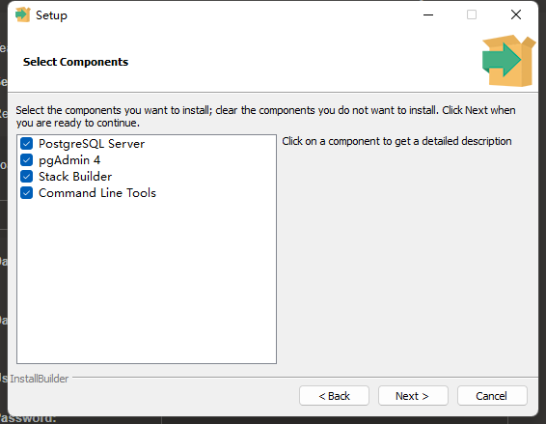The height and width of the screenshot is (424, 546).
Task: Click the Setup installer icon in title bar
Action: click(23, 14)
